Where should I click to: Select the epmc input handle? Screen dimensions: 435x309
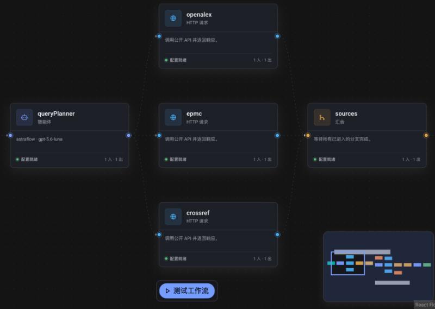[x=159, y=136]
